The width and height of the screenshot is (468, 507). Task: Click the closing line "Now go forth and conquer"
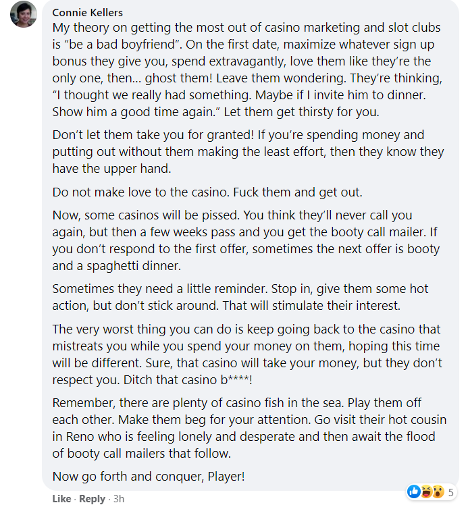[x=149, y=476]
